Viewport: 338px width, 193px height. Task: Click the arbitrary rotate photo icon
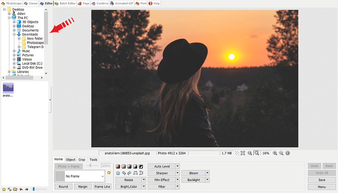pyautogui.click(x=118, y=173)
